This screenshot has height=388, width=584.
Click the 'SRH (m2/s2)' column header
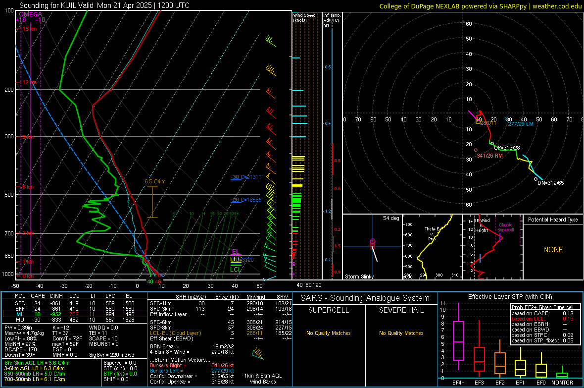[191, 297]
